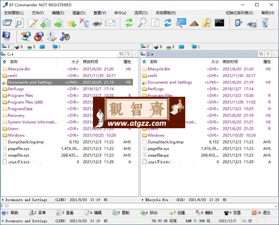Click the brown pyramid toolbar icon
279x225 pixels.
coord(194,23)
